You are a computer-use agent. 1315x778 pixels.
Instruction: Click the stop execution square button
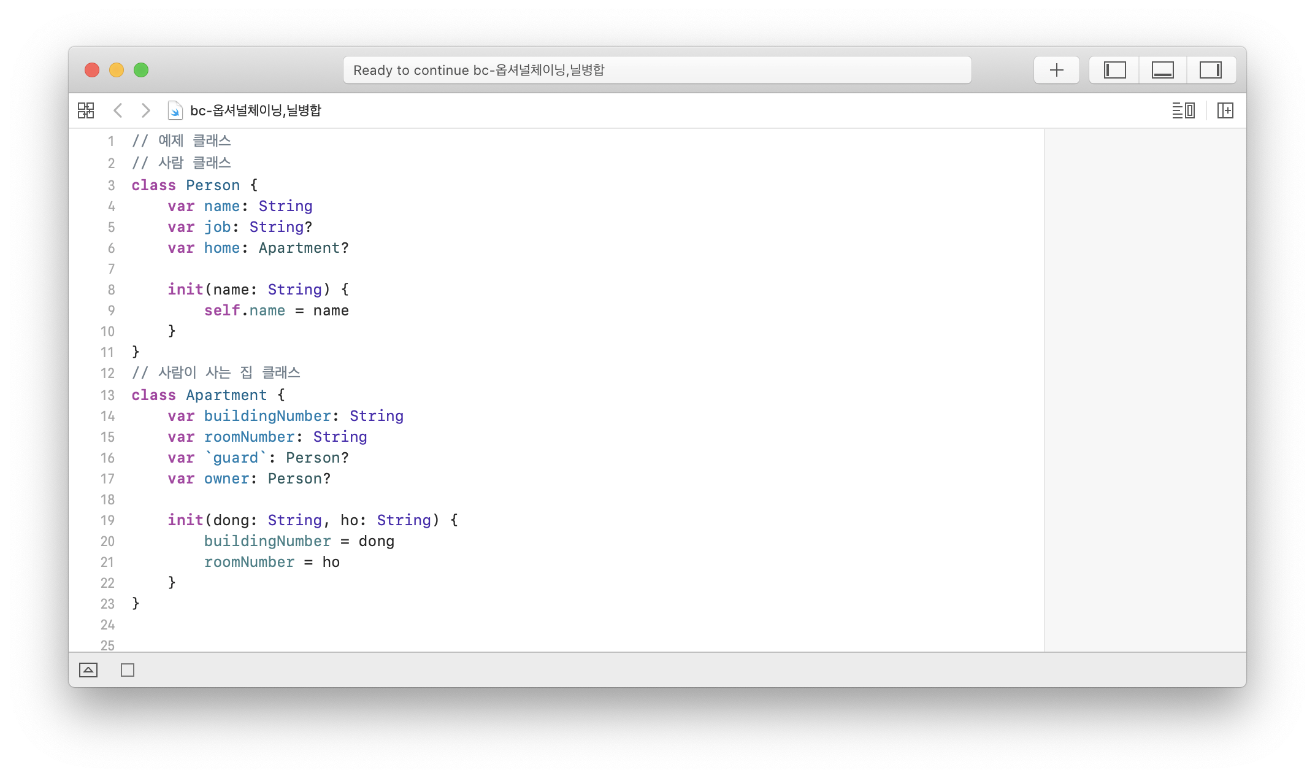(x=128, y=670)
